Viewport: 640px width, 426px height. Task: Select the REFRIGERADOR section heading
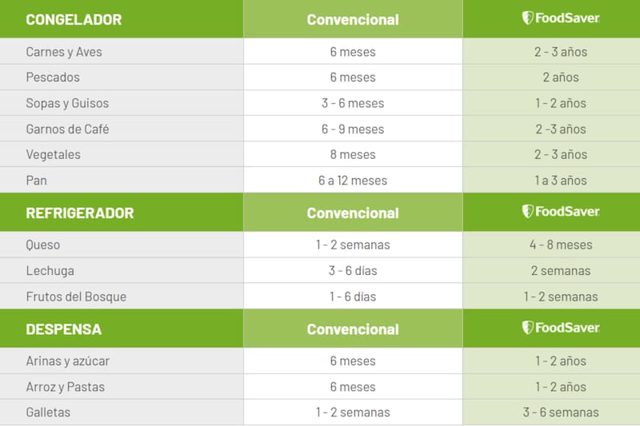coord(79,213)
